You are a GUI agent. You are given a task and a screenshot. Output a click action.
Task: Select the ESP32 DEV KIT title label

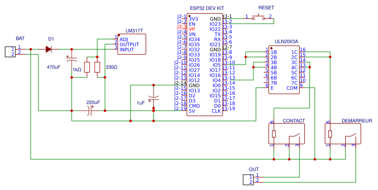(207, 8)
